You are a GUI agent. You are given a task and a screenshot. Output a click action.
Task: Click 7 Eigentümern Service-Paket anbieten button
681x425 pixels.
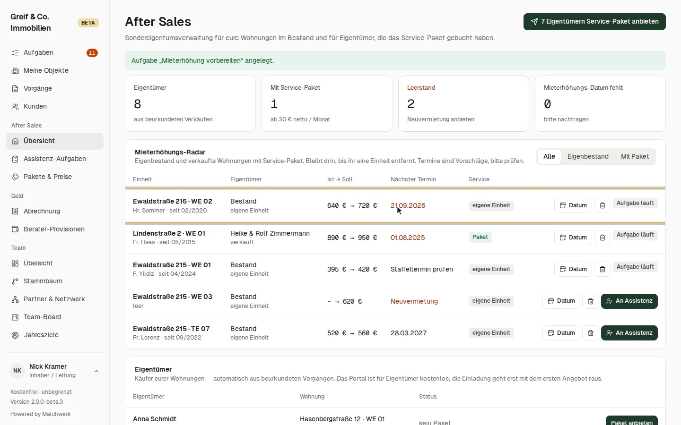594,22
